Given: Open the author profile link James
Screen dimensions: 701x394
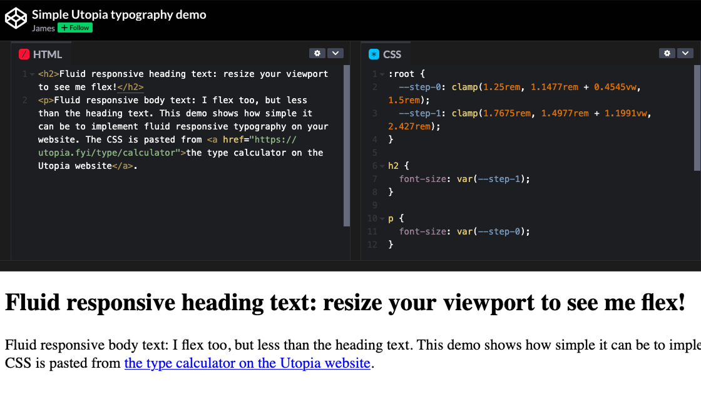Looking at the screenshot, I should [x=43, y=28].
